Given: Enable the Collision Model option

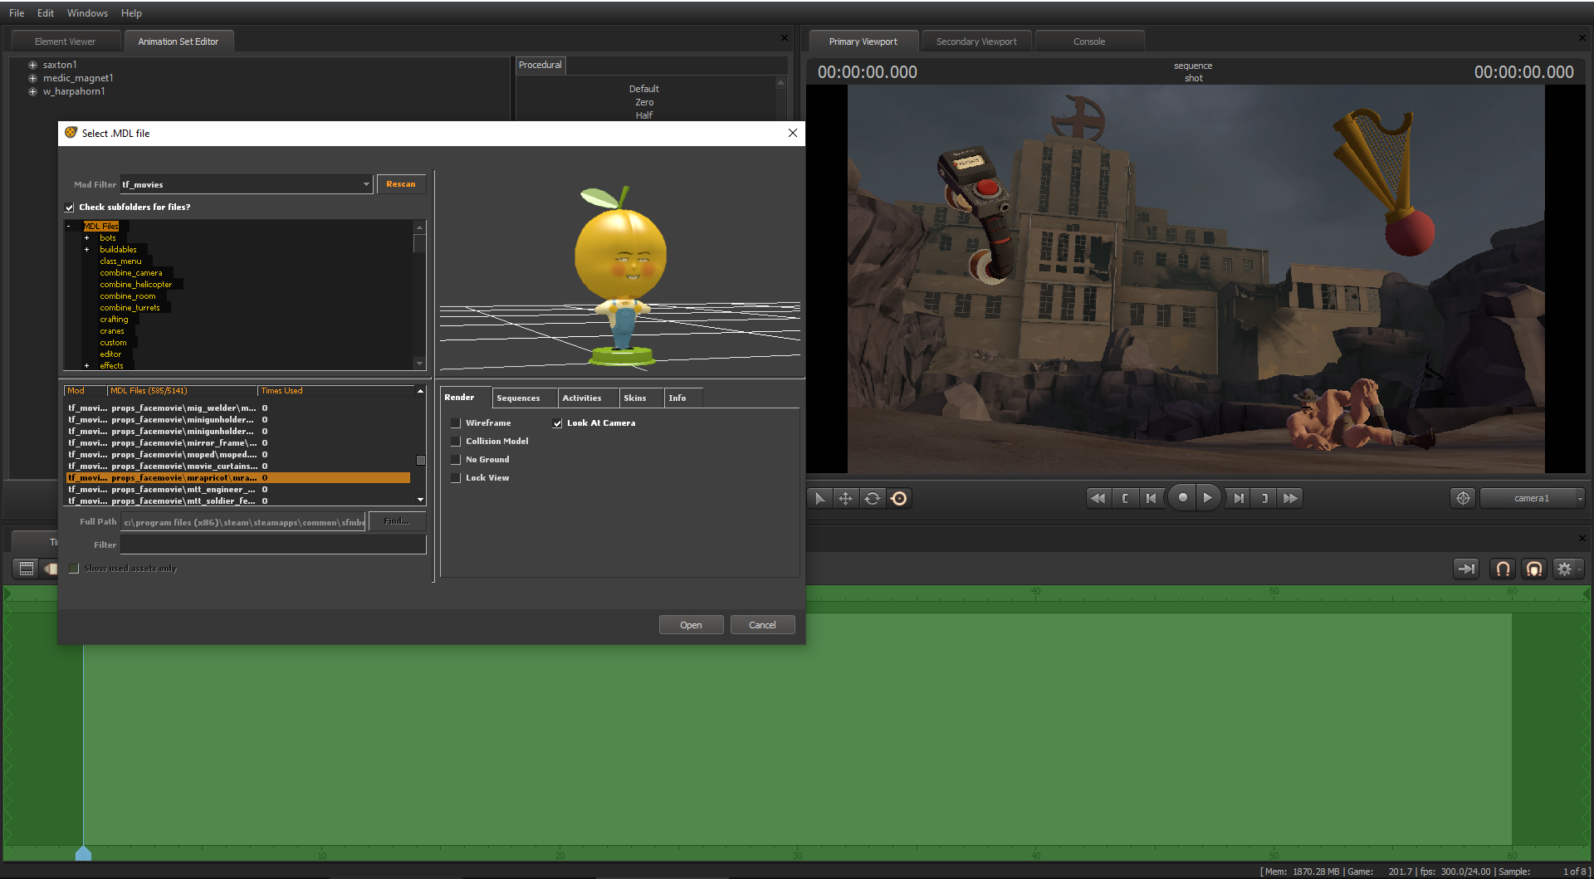Looking at the screenshot, I should click(455, 442).
